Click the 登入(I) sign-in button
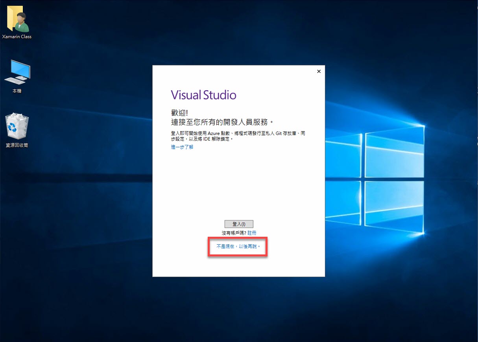This screenshot has width=478, height=342. pyautogui.click(x=239, y=224)
